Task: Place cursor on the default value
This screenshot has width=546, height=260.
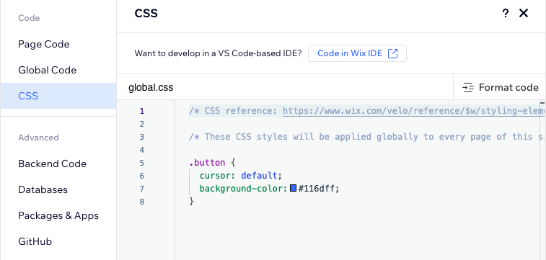Action: [x=259, y=176]
